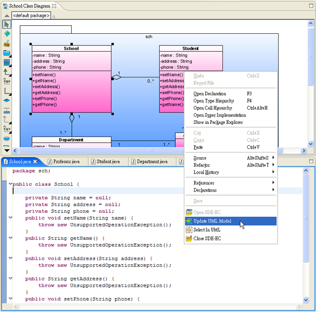Click Show in Package Explorer

[230, 122]
